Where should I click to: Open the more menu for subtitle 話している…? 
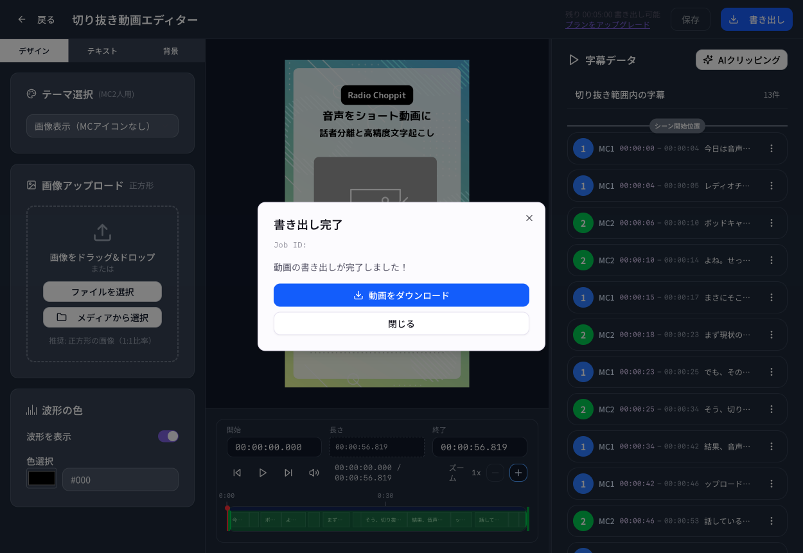(772, 521)
